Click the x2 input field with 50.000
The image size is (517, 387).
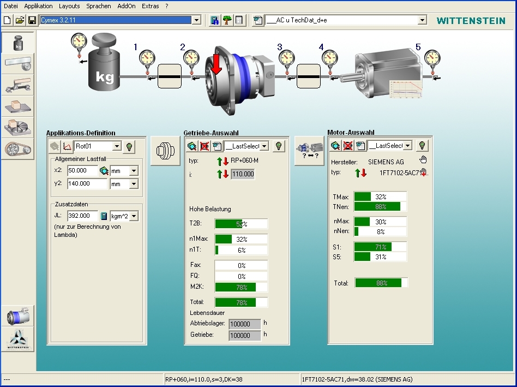point(82,171)
